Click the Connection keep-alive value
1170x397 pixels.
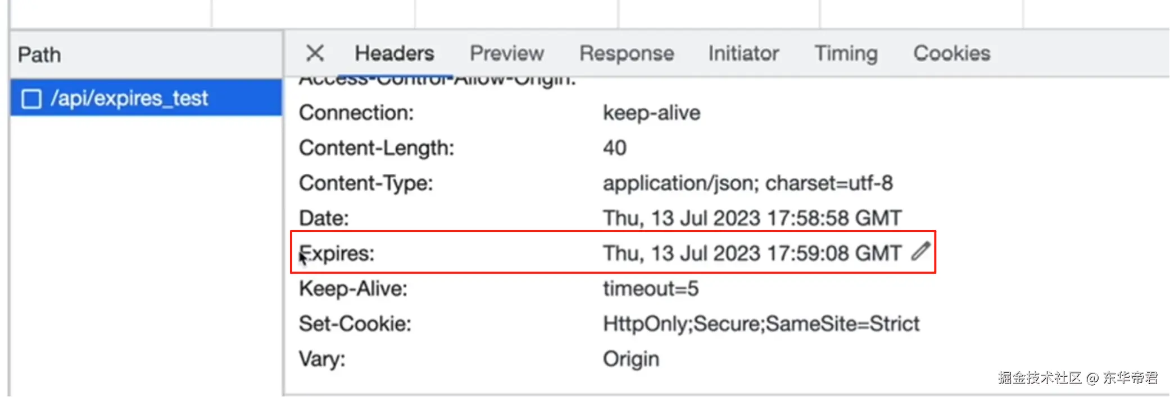651,113
